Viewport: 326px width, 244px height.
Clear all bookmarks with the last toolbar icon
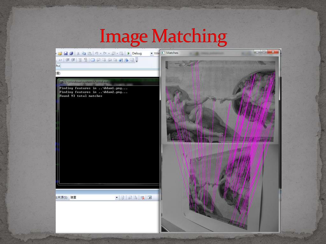point(132,60)
